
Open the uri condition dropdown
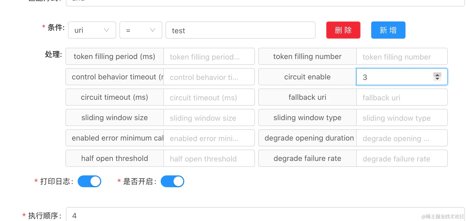(92, 30)
